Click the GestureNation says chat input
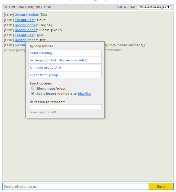This screenshot has height=192, width=176. click(x=75, y=186)
